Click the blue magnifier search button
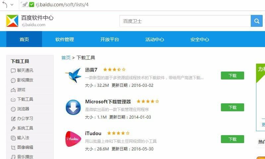 click(x=257, y=21)
